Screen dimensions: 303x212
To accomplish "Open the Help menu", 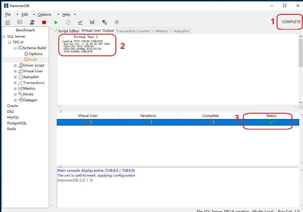I will coord(66,15).
